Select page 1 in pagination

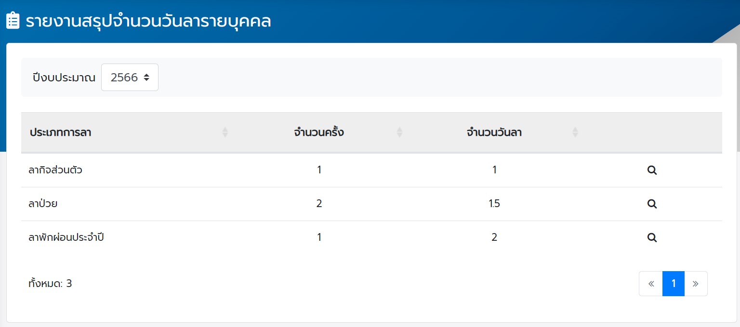[x=674, y=284]
